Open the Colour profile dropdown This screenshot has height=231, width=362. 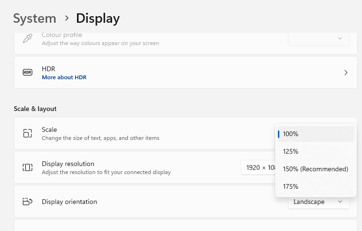(319, 38)
